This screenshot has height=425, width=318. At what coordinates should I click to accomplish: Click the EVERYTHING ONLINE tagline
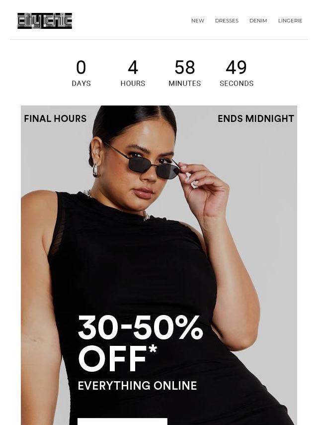click(x=137, y=386)
